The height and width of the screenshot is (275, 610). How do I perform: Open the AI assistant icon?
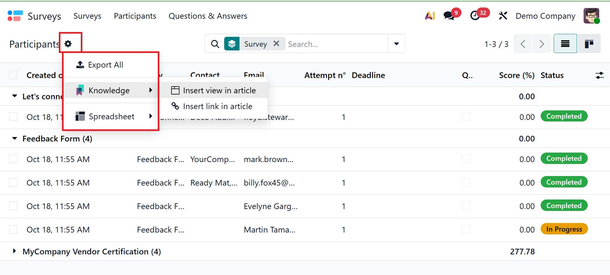[x=430, y=16]
